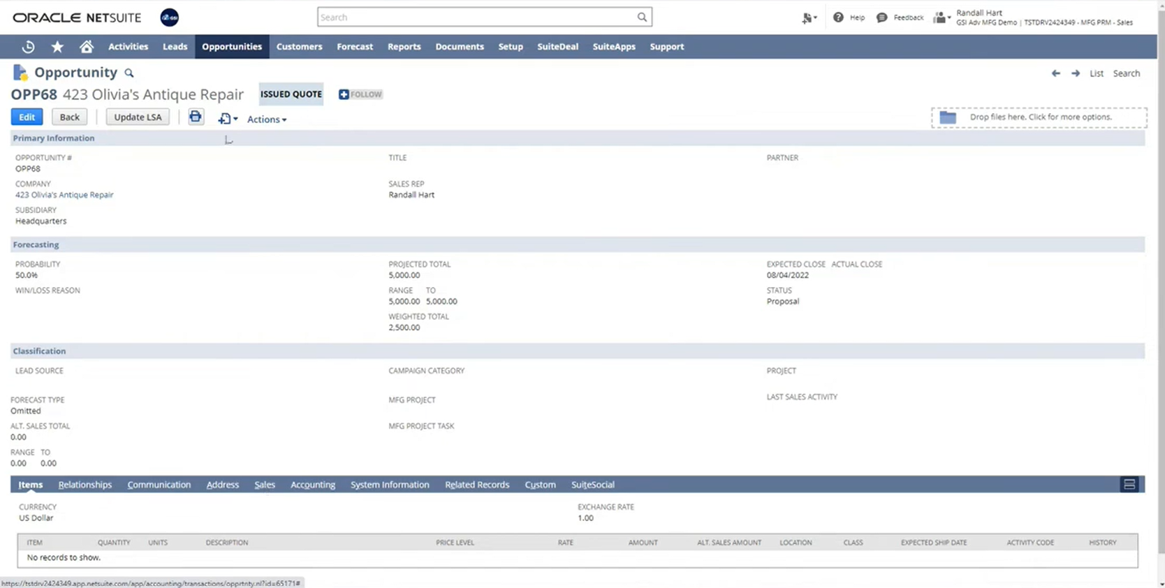Click the Drop files here upload area
This screenshot has height=588, width=1165.
pyautogui.click(x=1039, y=117)
